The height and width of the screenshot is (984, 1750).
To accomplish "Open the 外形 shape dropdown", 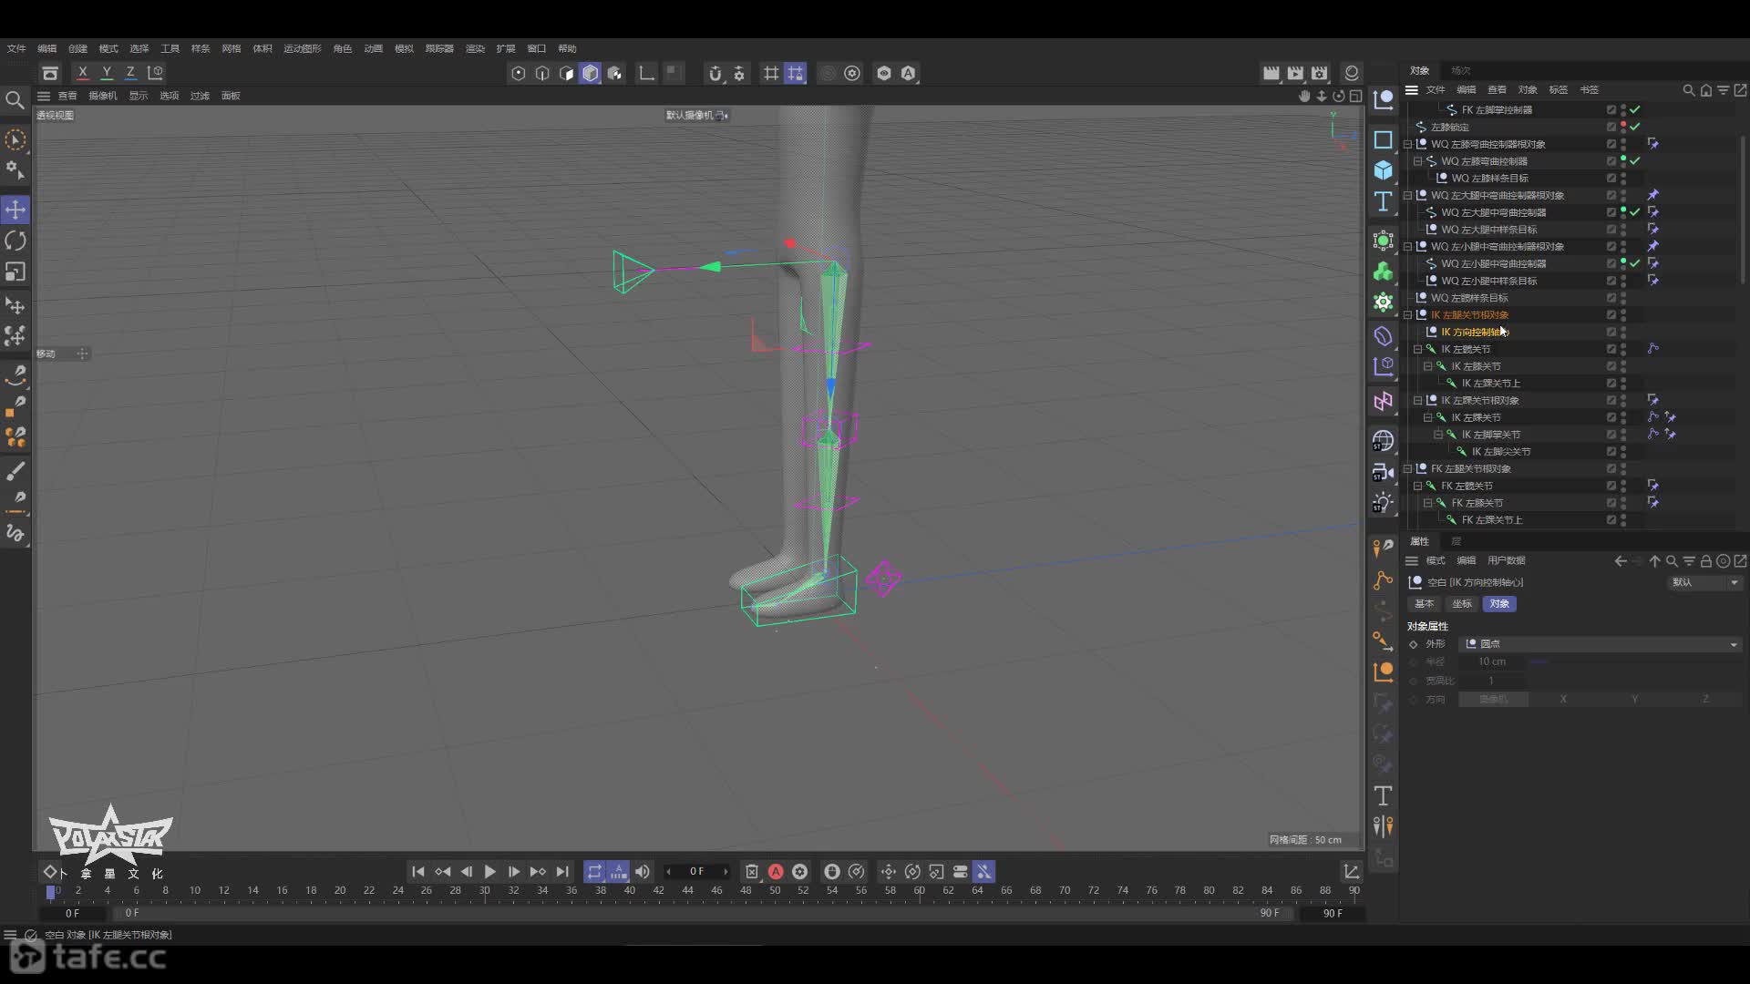I will coord(1601,644).
